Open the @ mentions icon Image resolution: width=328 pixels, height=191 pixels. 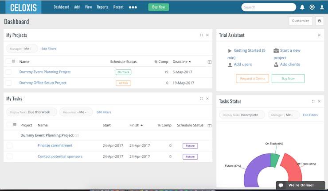click(312, 8)
